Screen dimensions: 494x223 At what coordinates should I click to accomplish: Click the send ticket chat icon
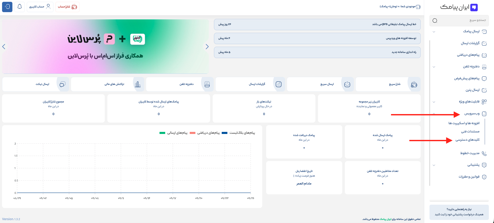pyautogui.click(x=62, y=84)
